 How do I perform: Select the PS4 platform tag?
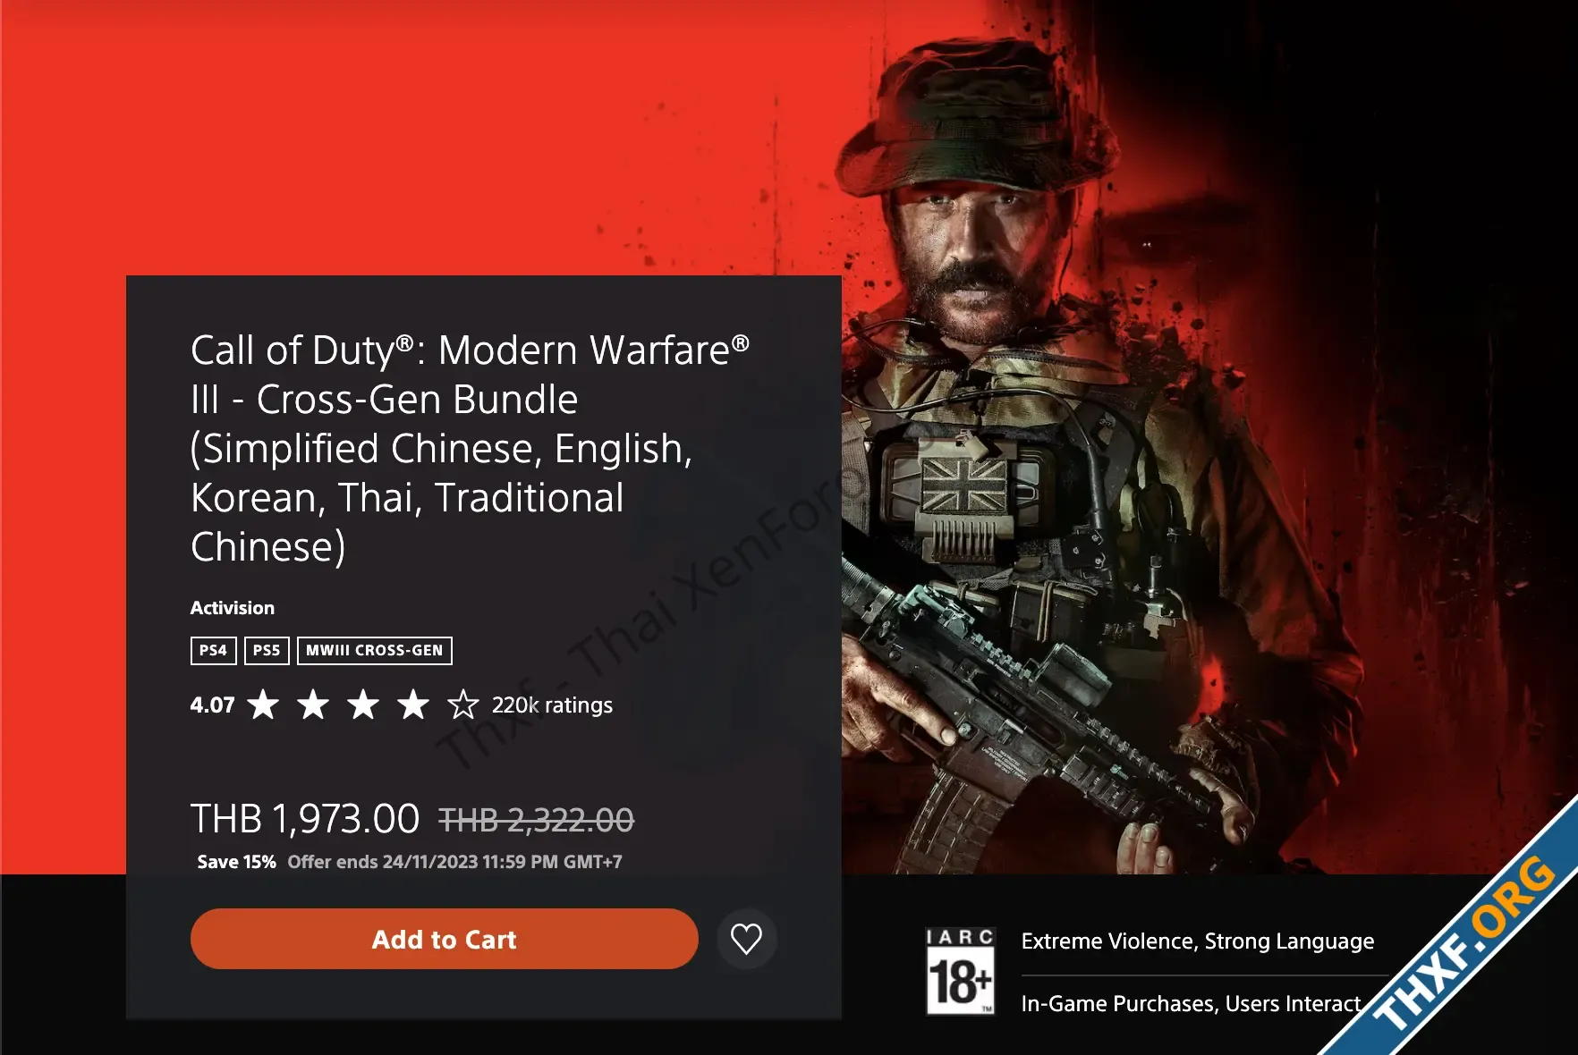click(213, 650)
